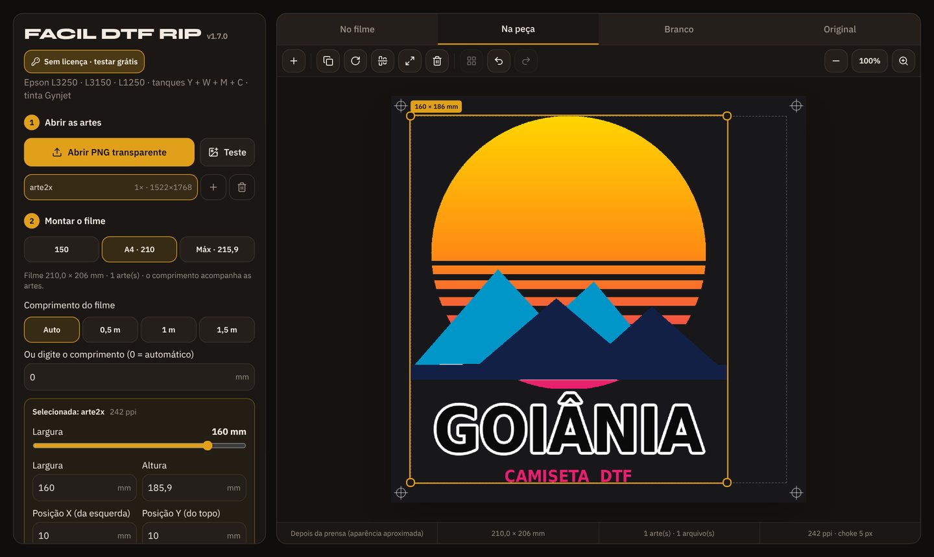934x557 pixels.
Task: Switch to the No filme tab
Action: point(357,29)
